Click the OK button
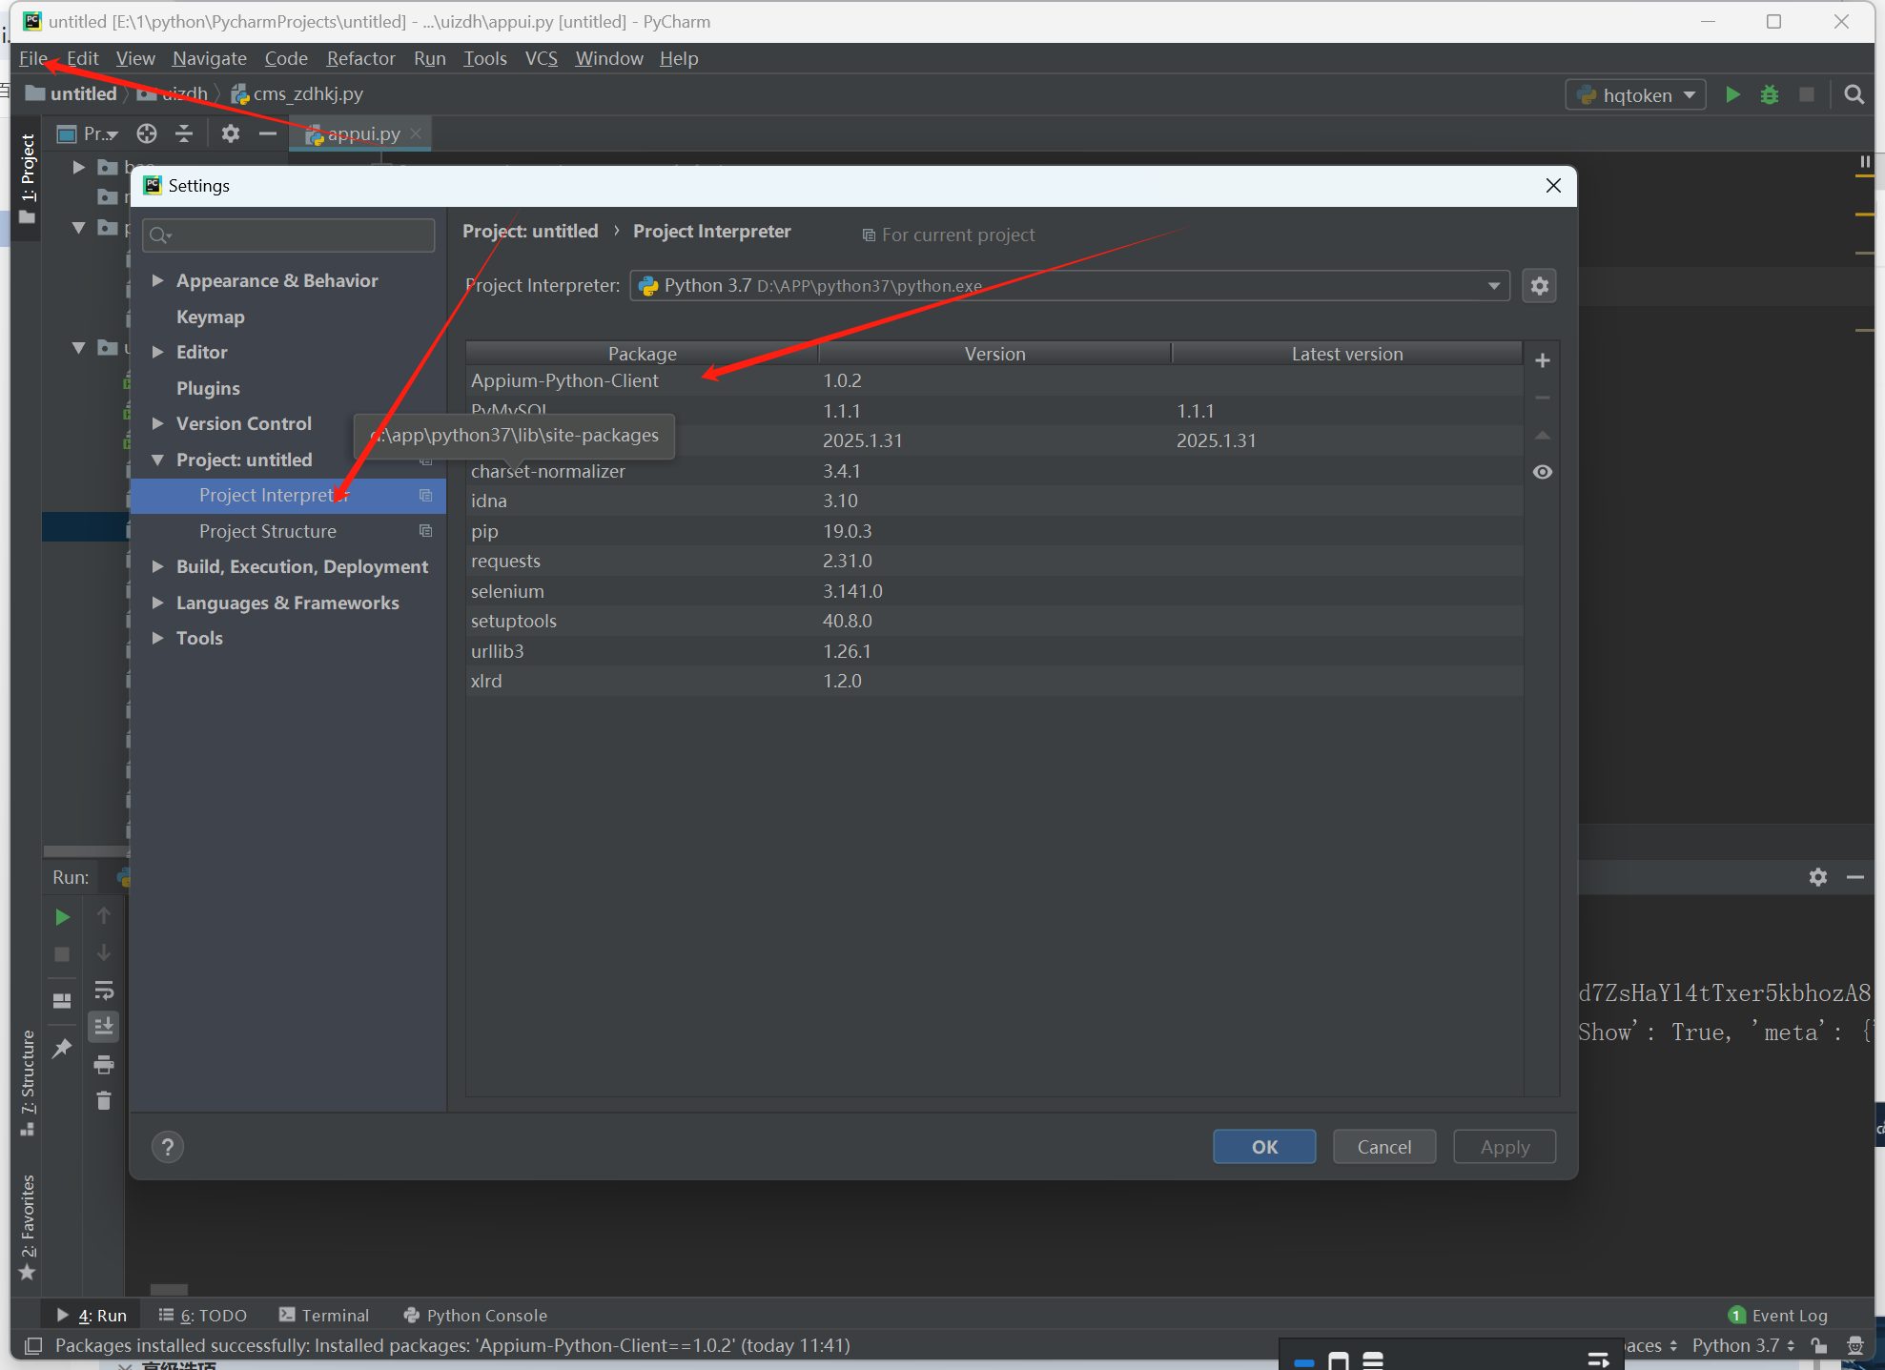 [x=1263, y=1147]
